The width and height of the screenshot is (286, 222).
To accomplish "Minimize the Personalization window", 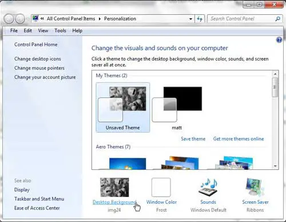I will point(248,4).
